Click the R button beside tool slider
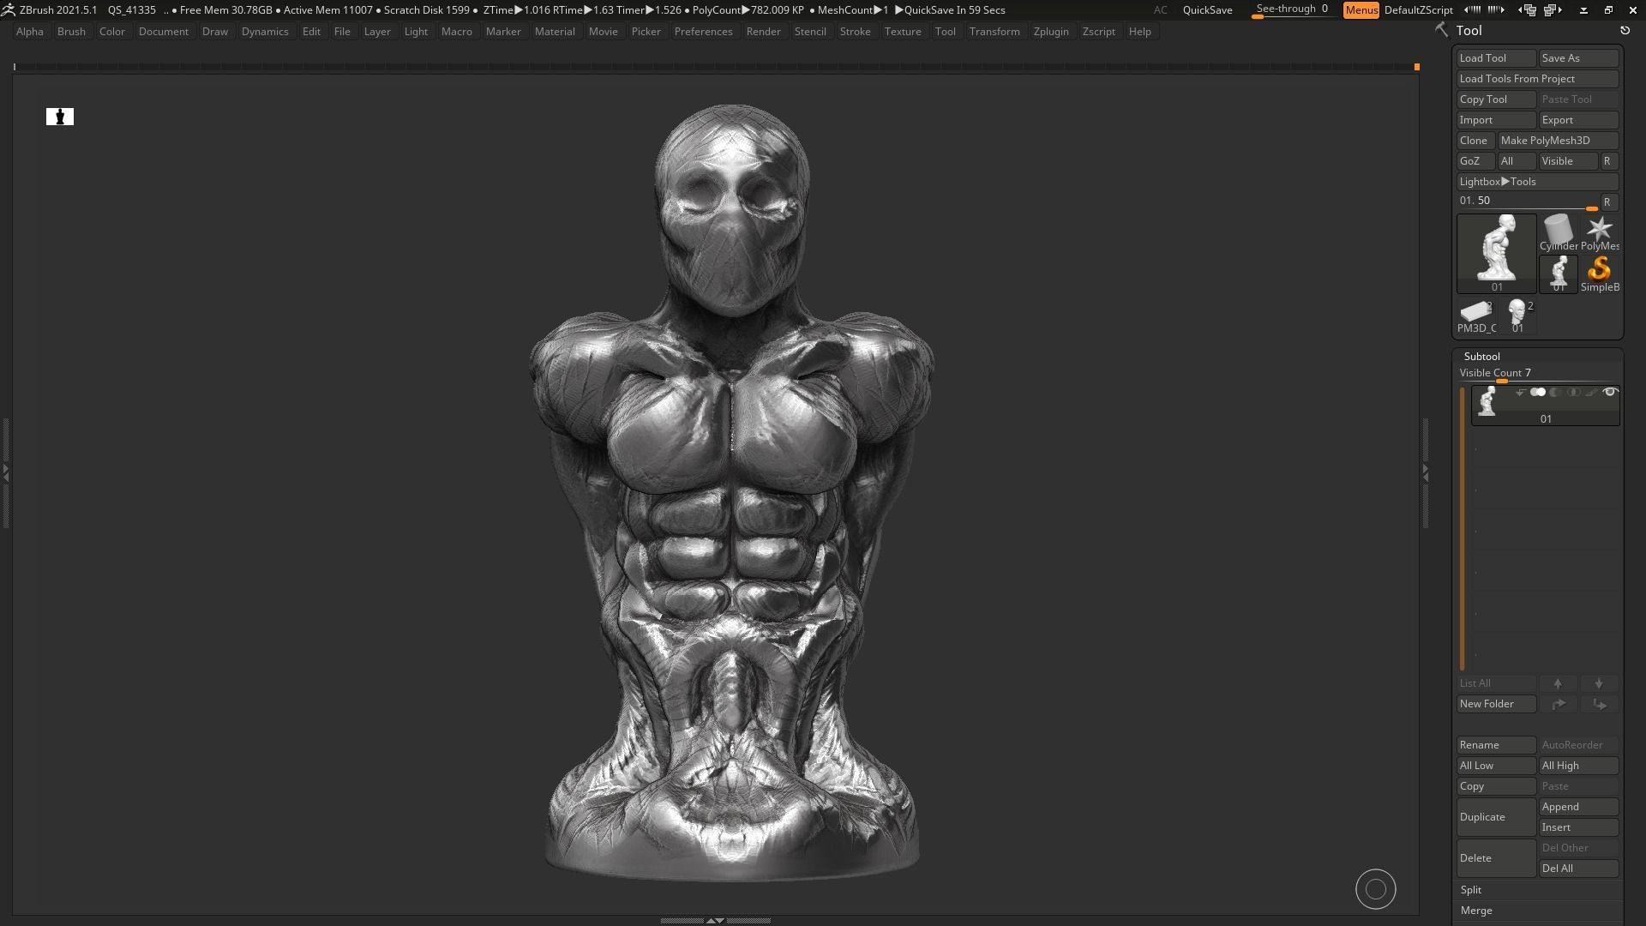This screenshot has width=1646, height=926. [x=1608, y=202]
